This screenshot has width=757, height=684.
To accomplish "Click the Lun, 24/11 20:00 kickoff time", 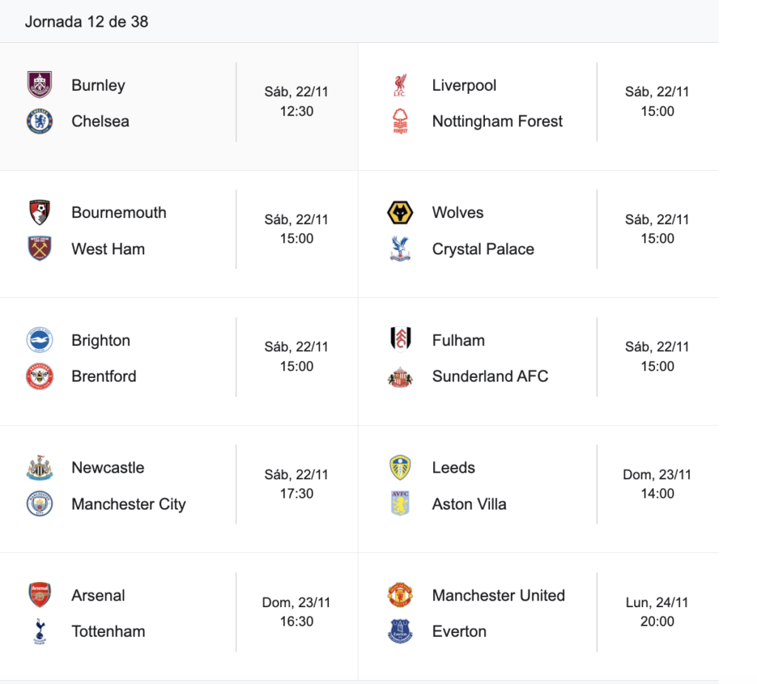I will click(657, 612).
